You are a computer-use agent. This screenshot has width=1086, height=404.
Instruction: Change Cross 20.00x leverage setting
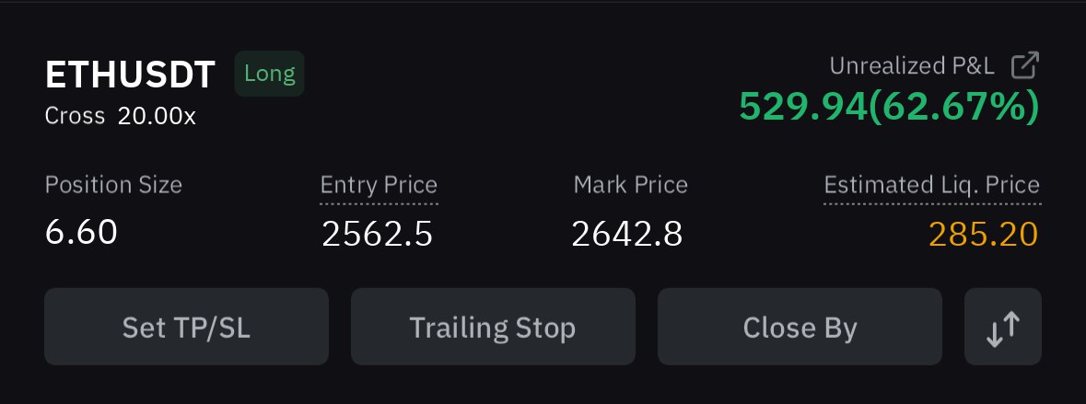pyautogui.click(x=121, y=116)
